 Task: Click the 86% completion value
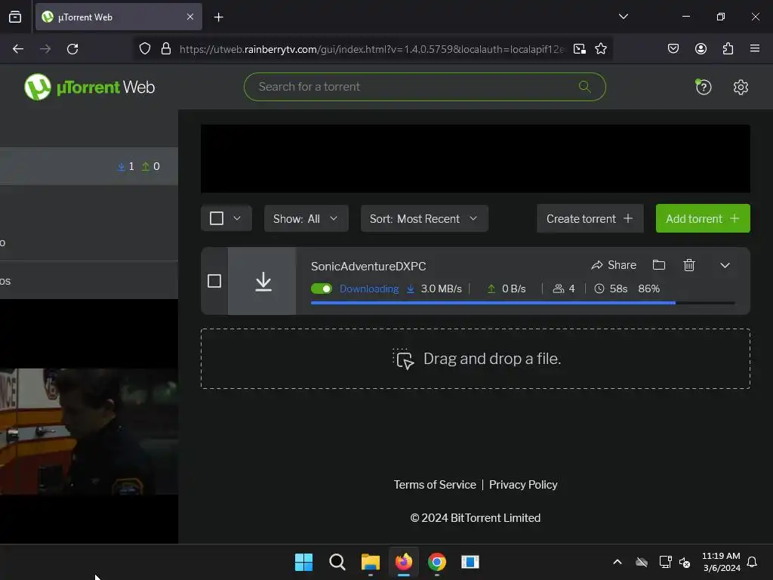click(648, 289)
